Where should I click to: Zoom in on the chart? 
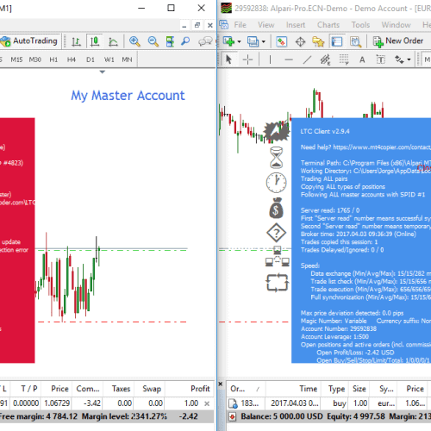[x=134, y=41]
